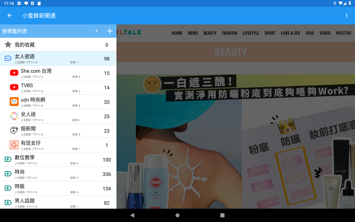This screenshot has width=355, height=222.
Task: Tap the settings gear in status bar
Action: [19, 3]
